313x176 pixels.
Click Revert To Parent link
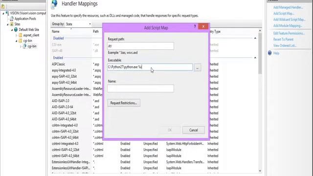pyautogui.click(x=283, y=40)
